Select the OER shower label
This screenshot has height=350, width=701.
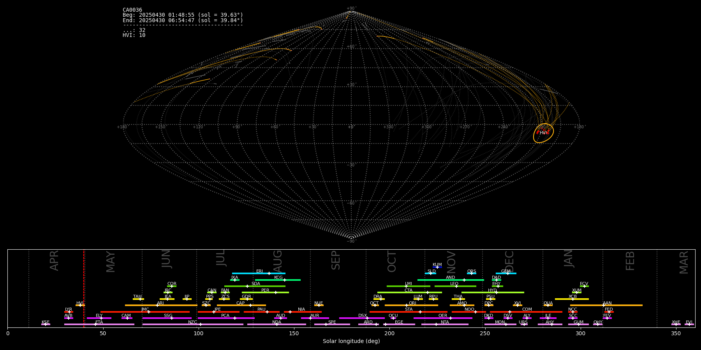coord(443,316)
